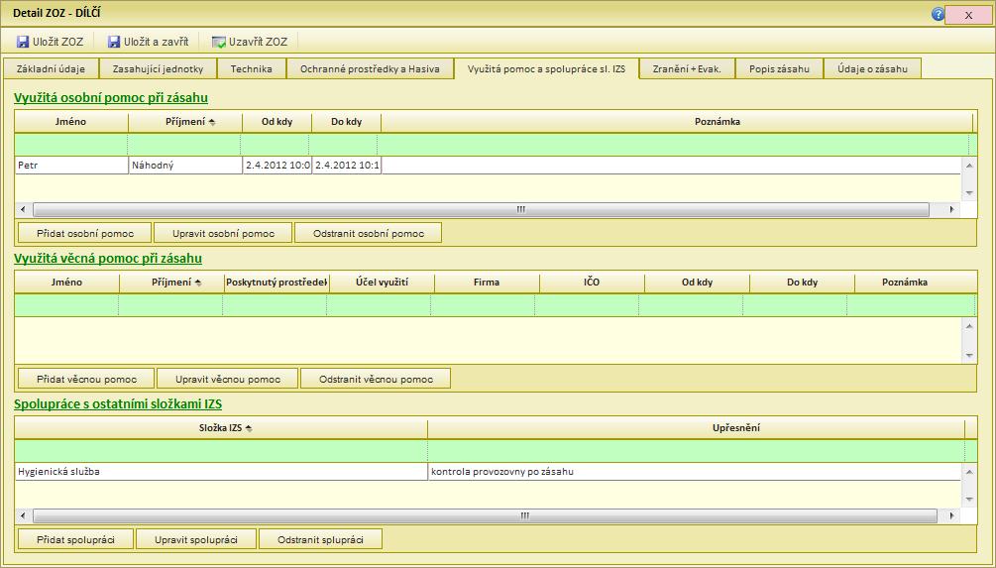Click scroll-right arrow in osobní pomoc table
Viewport: 996px width, 568px height.
951,209
